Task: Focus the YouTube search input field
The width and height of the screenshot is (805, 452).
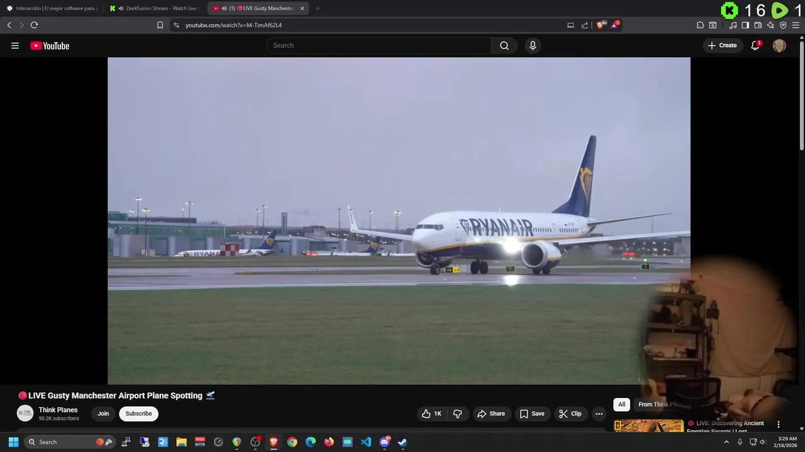Action: (x=379, y=45)
